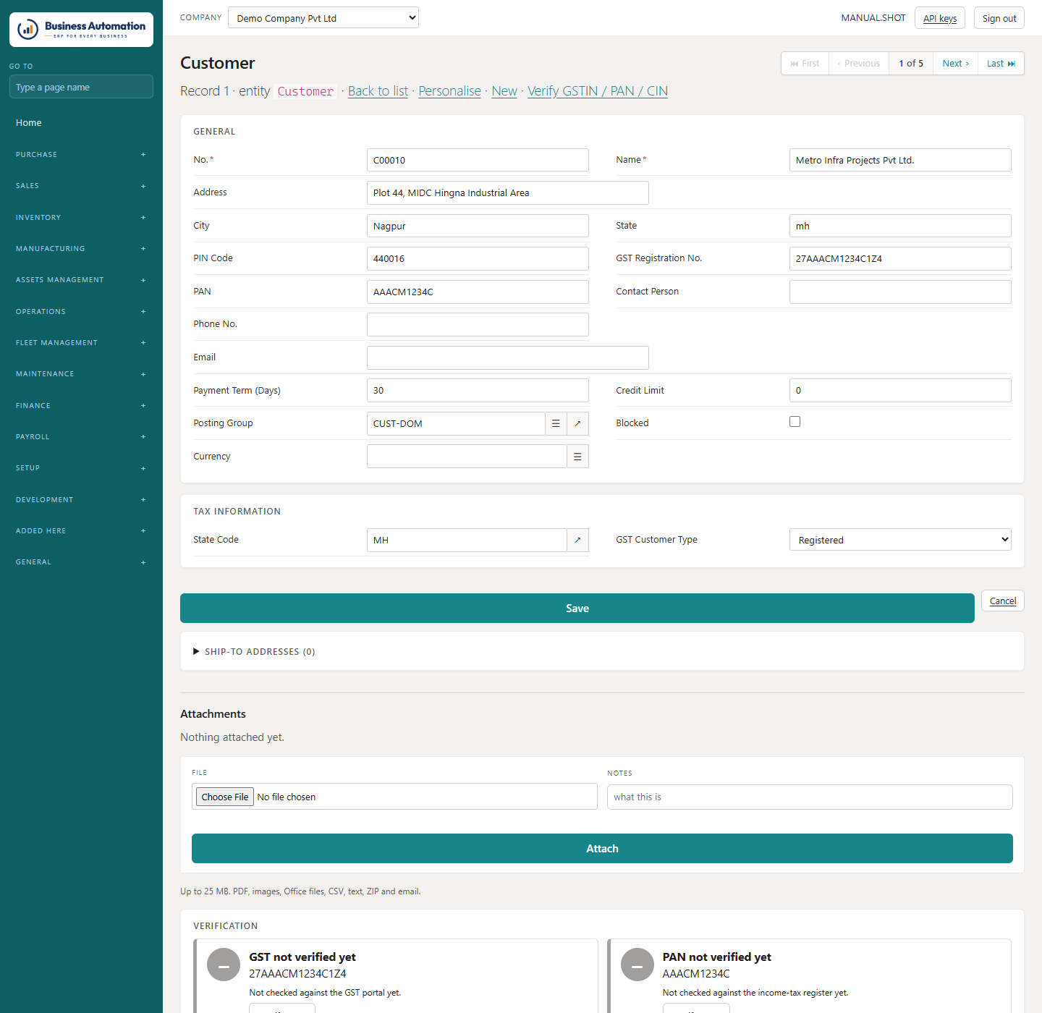Click the Save button
The width and height of the screenshot is (1042, 1013).
tap(577, 609)
